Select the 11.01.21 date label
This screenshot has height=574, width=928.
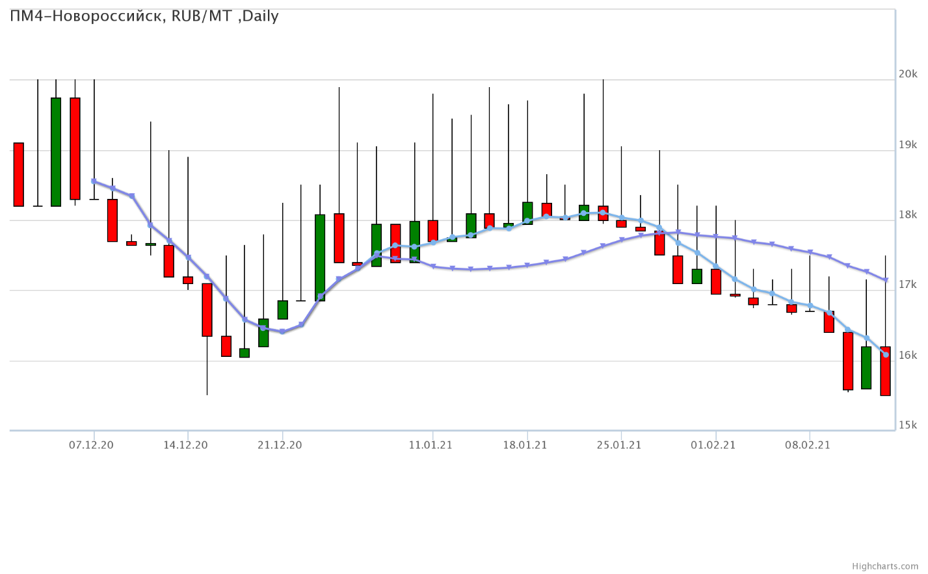(x=431, y=445)
